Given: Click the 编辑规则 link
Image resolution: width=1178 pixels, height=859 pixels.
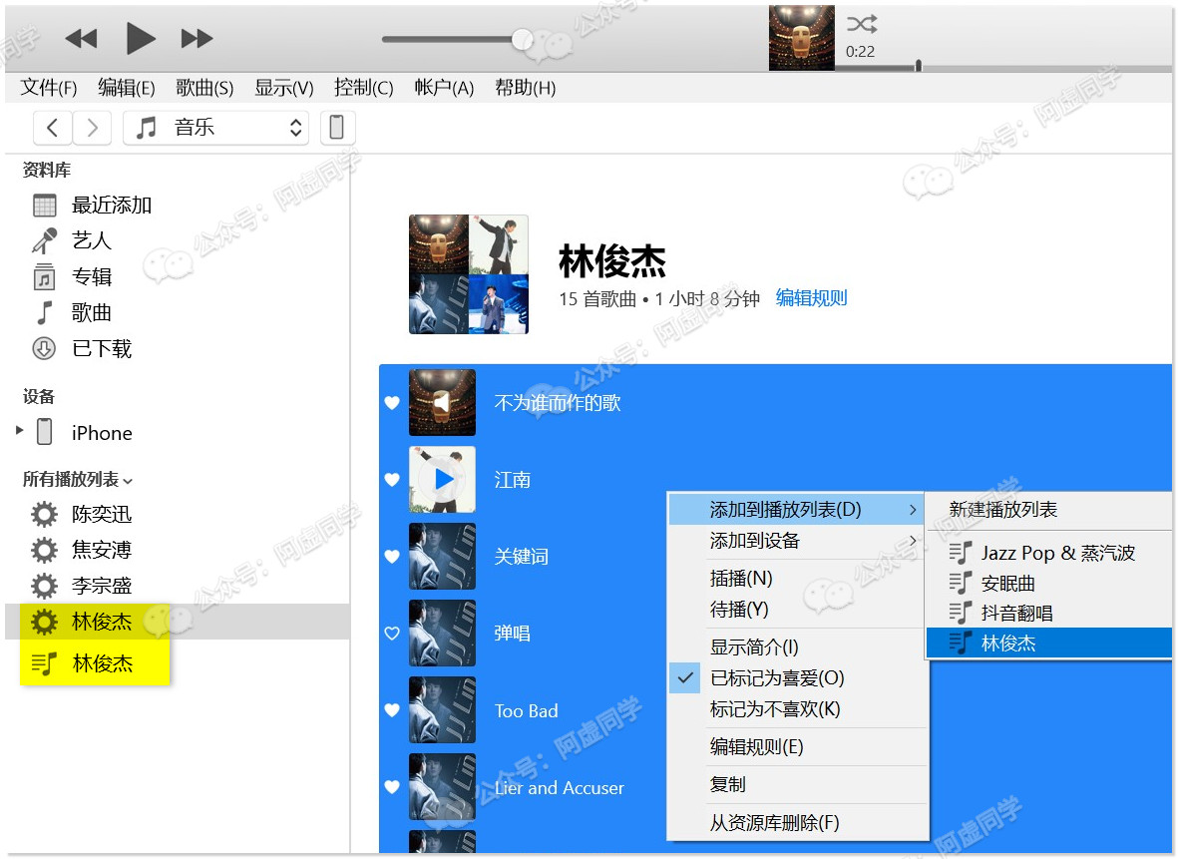Looking at the screenshot, I should pyautogui.click(x=811, y=298).
